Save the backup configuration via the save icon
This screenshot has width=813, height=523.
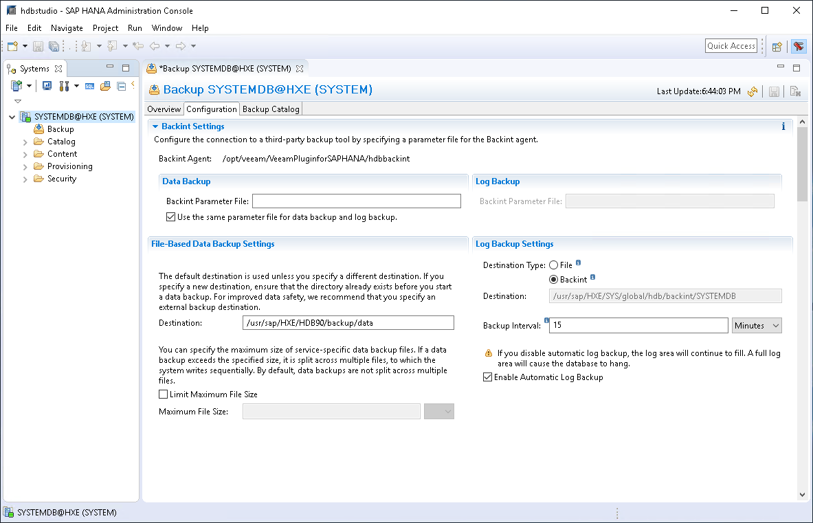click(x=774, y=91)
